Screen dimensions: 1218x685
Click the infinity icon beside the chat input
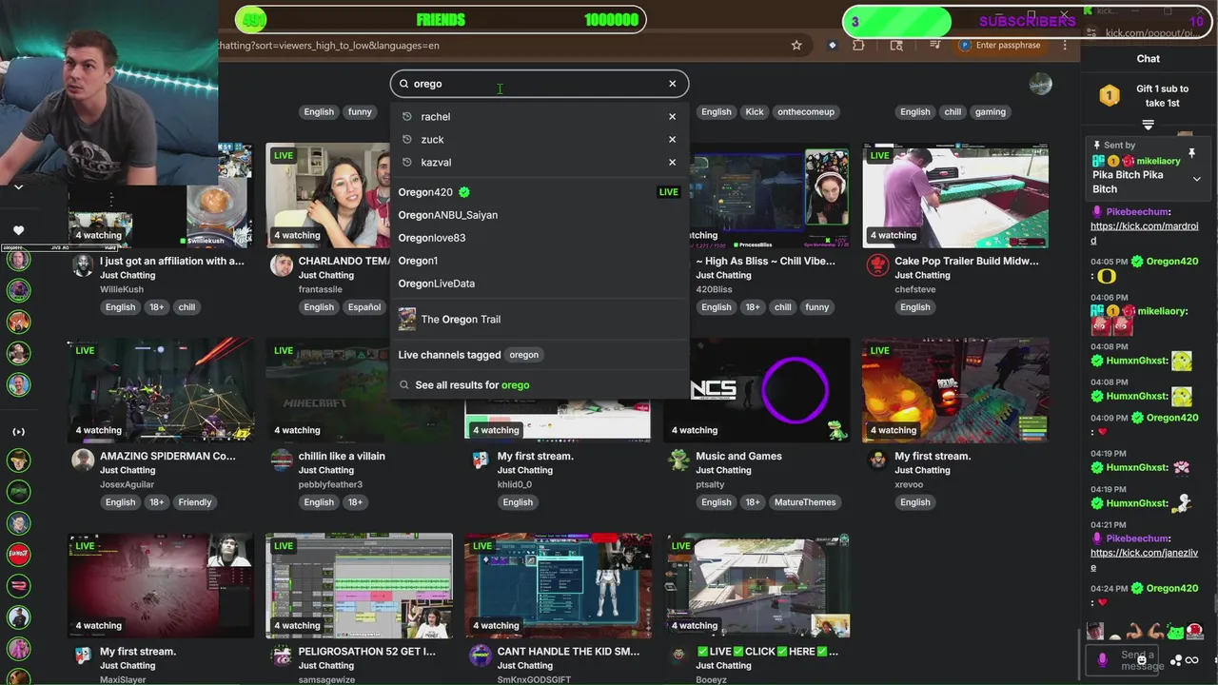click(x=1191, y=660)
